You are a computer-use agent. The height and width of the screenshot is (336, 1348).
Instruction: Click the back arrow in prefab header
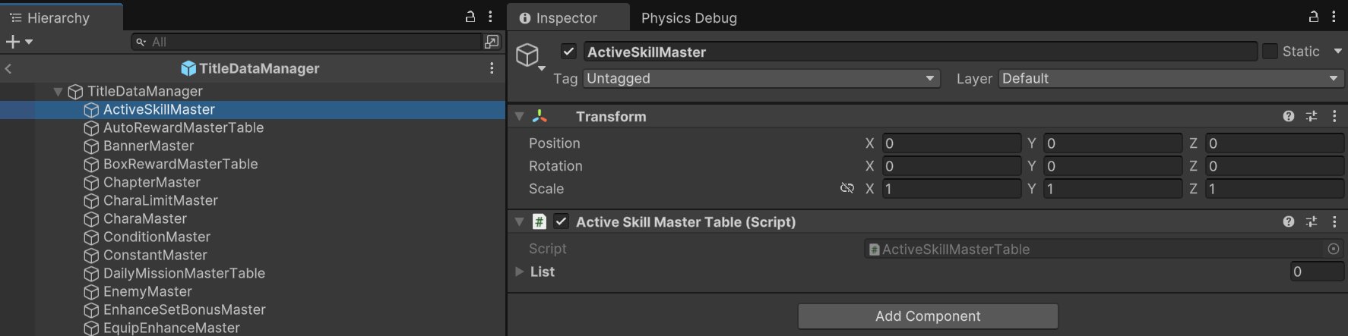click(x=8, y=68)
